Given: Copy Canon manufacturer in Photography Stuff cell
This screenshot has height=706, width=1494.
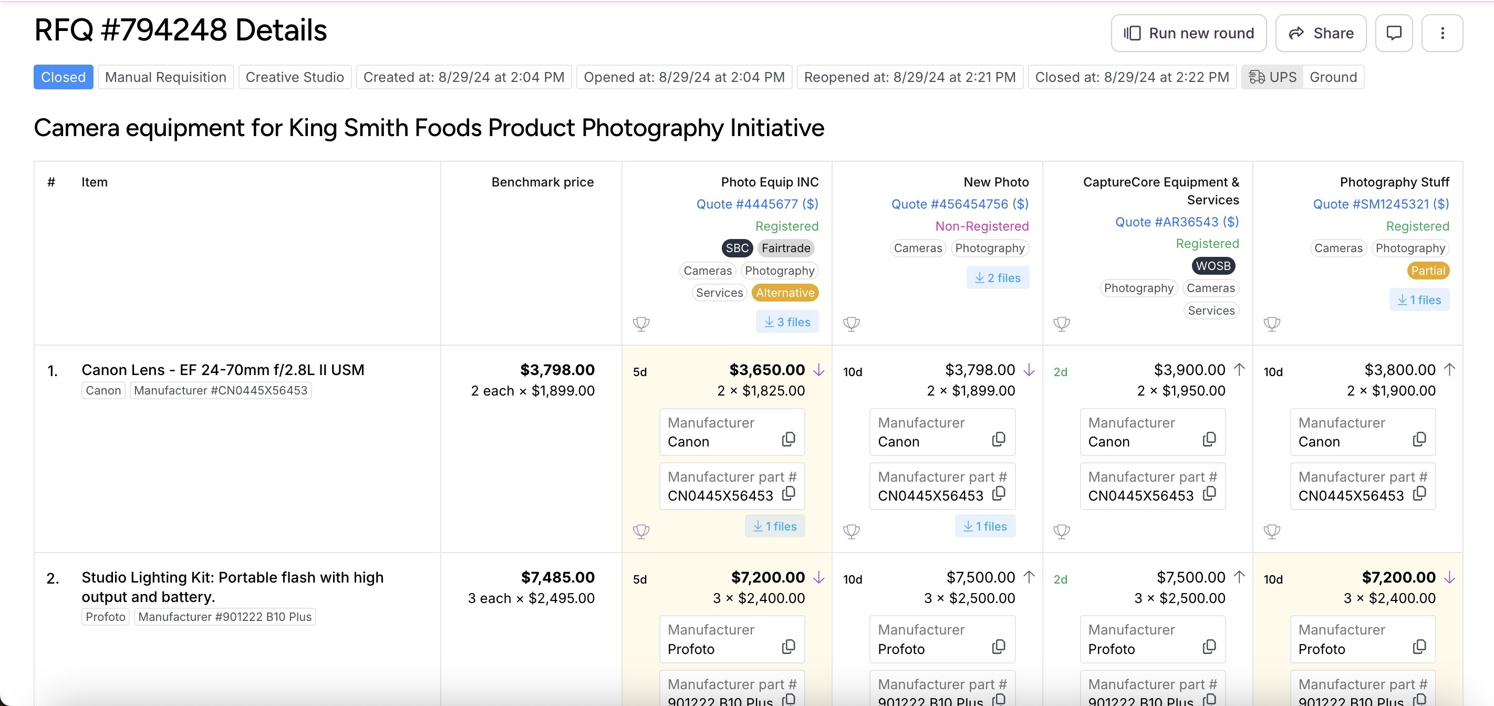Looking at the screenshot, I should click(x=1418, y=439).
